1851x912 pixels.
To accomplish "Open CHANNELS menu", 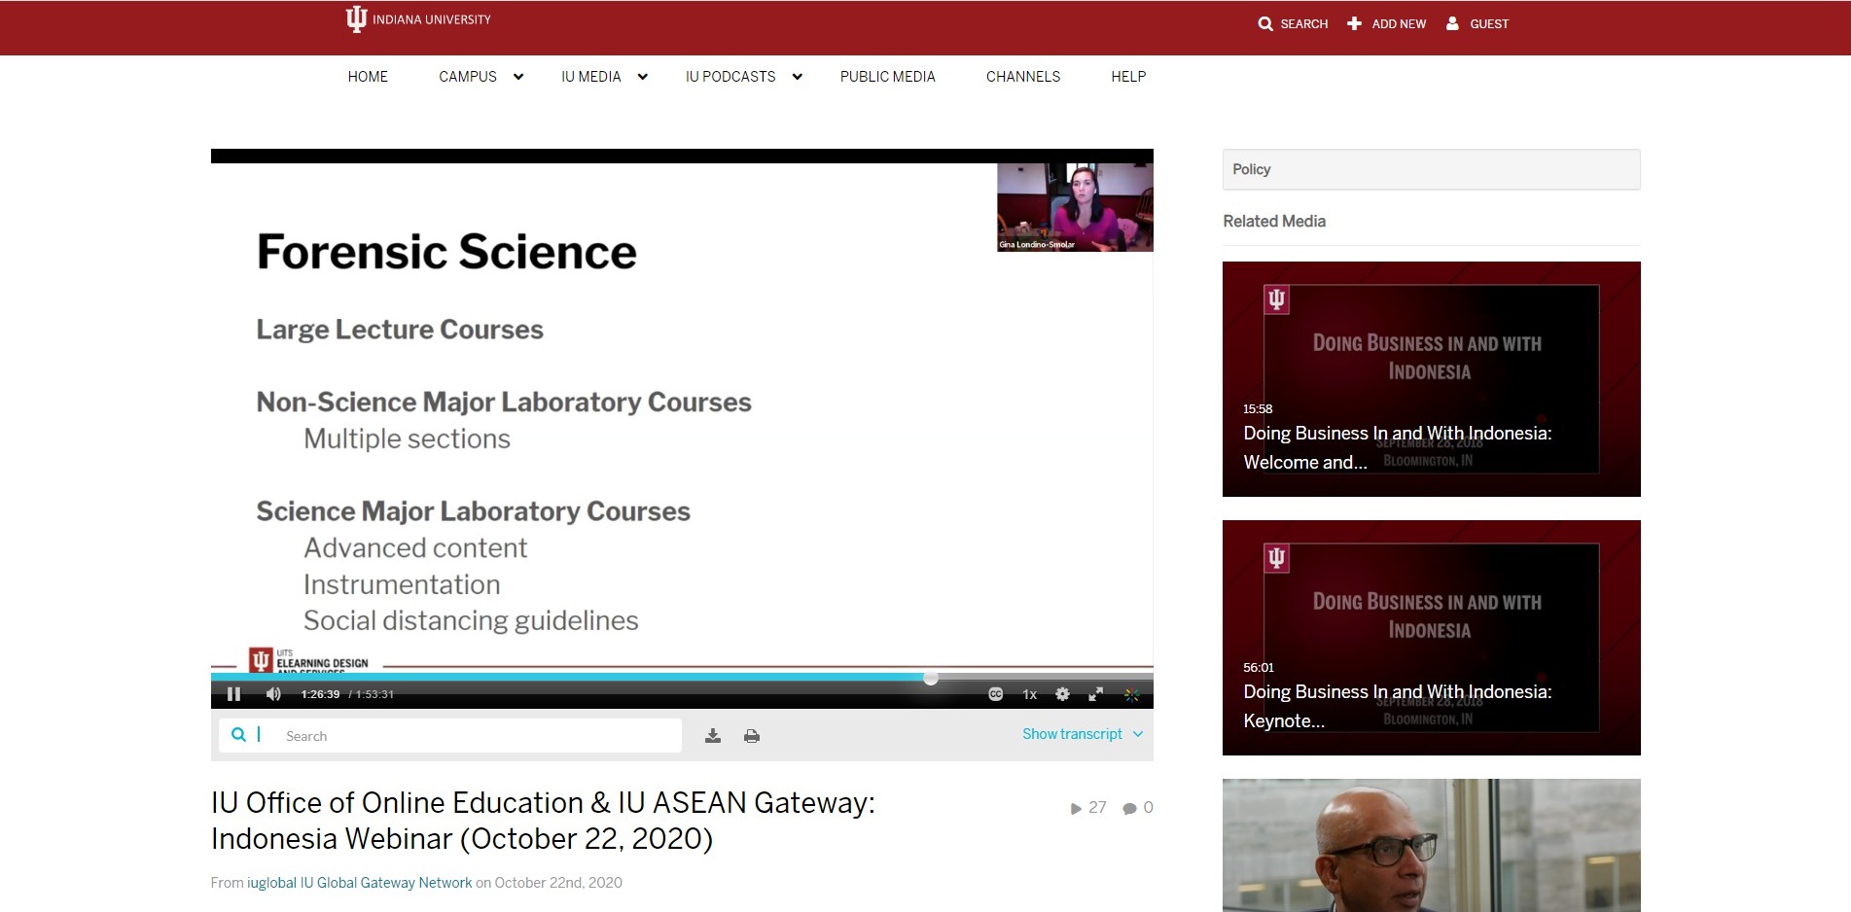I will 1023,77.
